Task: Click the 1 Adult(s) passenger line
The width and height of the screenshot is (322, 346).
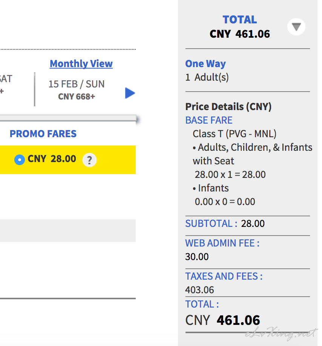Action: [207, 77]
